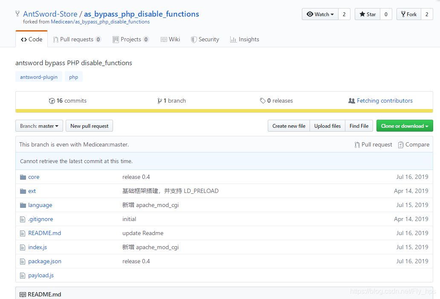
Task: Open the Branch: master dropdown
Action: pos(39,126)
